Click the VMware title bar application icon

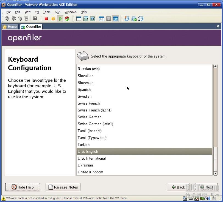tap(4, 5)
